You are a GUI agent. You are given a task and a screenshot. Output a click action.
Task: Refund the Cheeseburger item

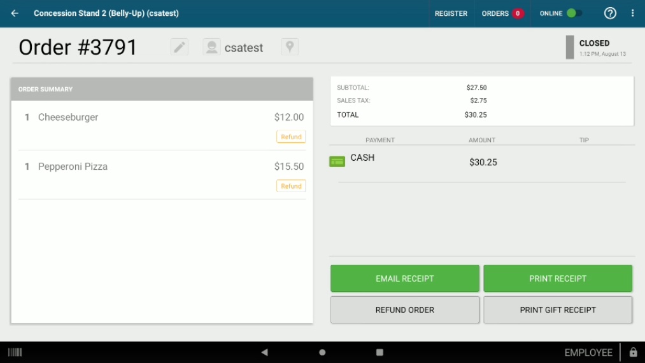click(x=291, y=137)
